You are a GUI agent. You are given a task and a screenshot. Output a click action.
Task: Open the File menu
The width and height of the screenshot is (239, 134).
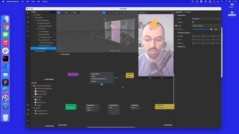tap(23, 1)
